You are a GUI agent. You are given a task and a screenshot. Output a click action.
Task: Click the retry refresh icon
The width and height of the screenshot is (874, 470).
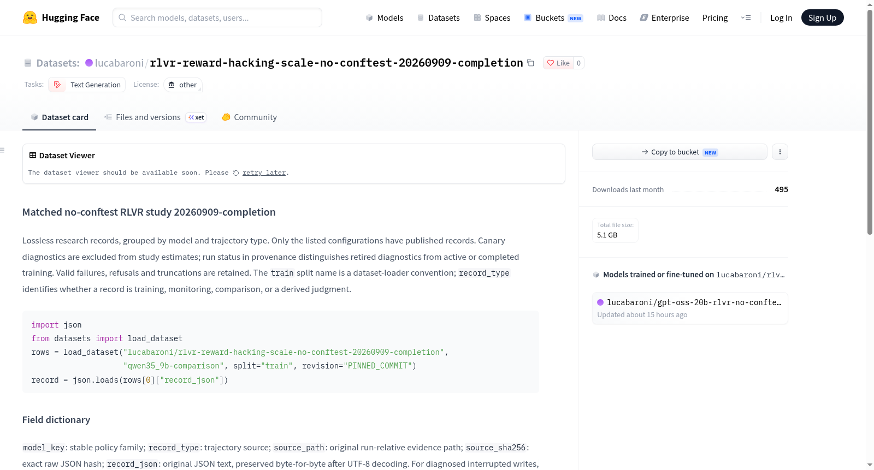pos(236,173)
